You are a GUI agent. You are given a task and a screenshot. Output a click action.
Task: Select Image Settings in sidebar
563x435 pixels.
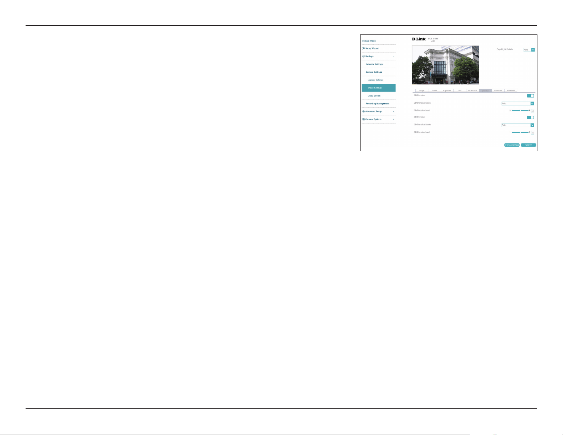click(379, 88)
